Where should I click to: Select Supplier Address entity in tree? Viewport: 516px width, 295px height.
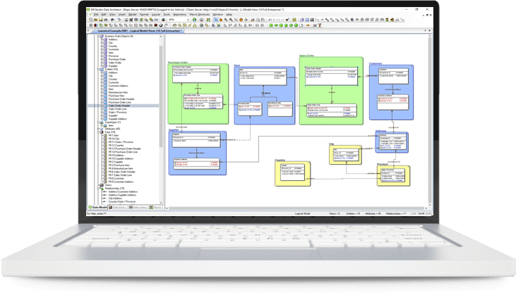(x=117, y=119)
